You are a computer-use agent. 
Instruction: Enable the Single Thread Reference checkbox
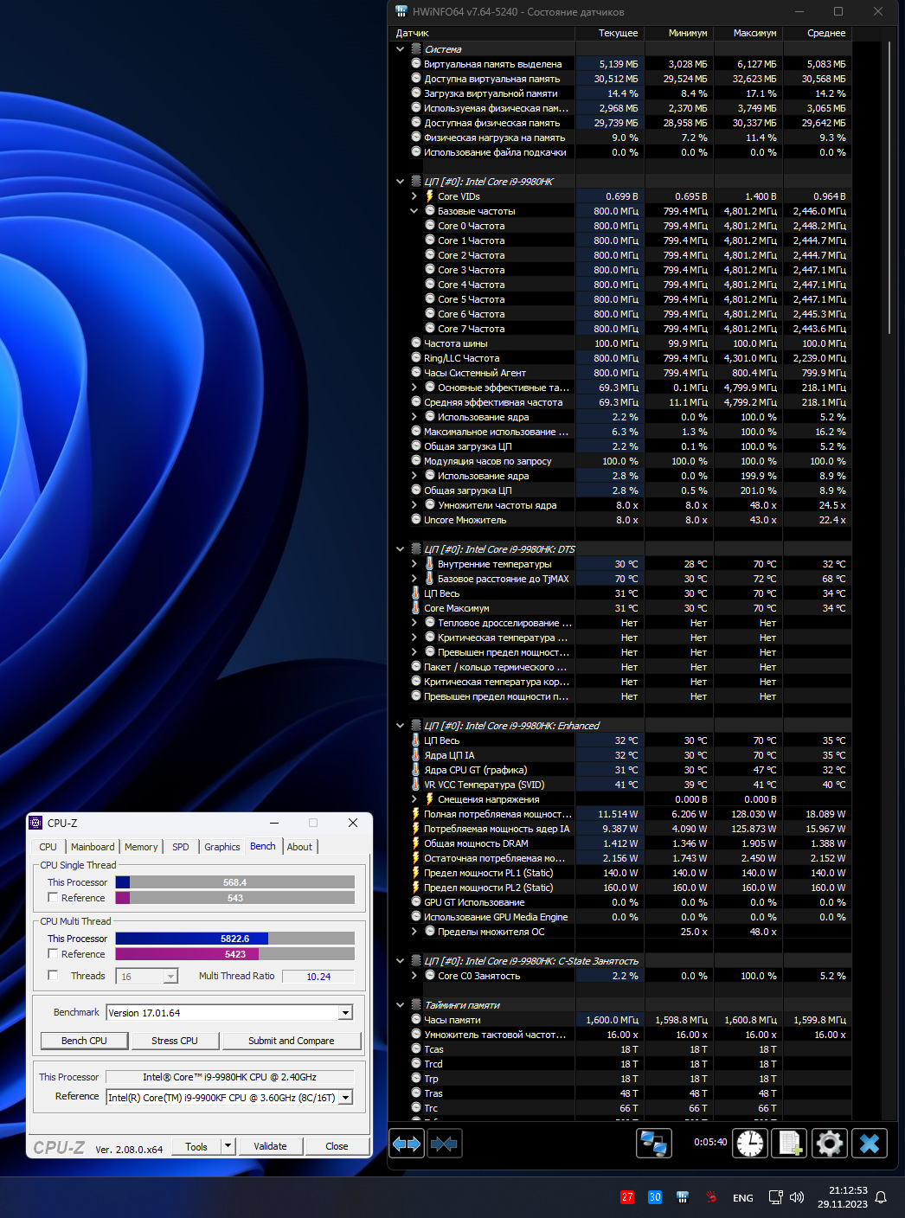pyautogui.click(x=53, y=898)
